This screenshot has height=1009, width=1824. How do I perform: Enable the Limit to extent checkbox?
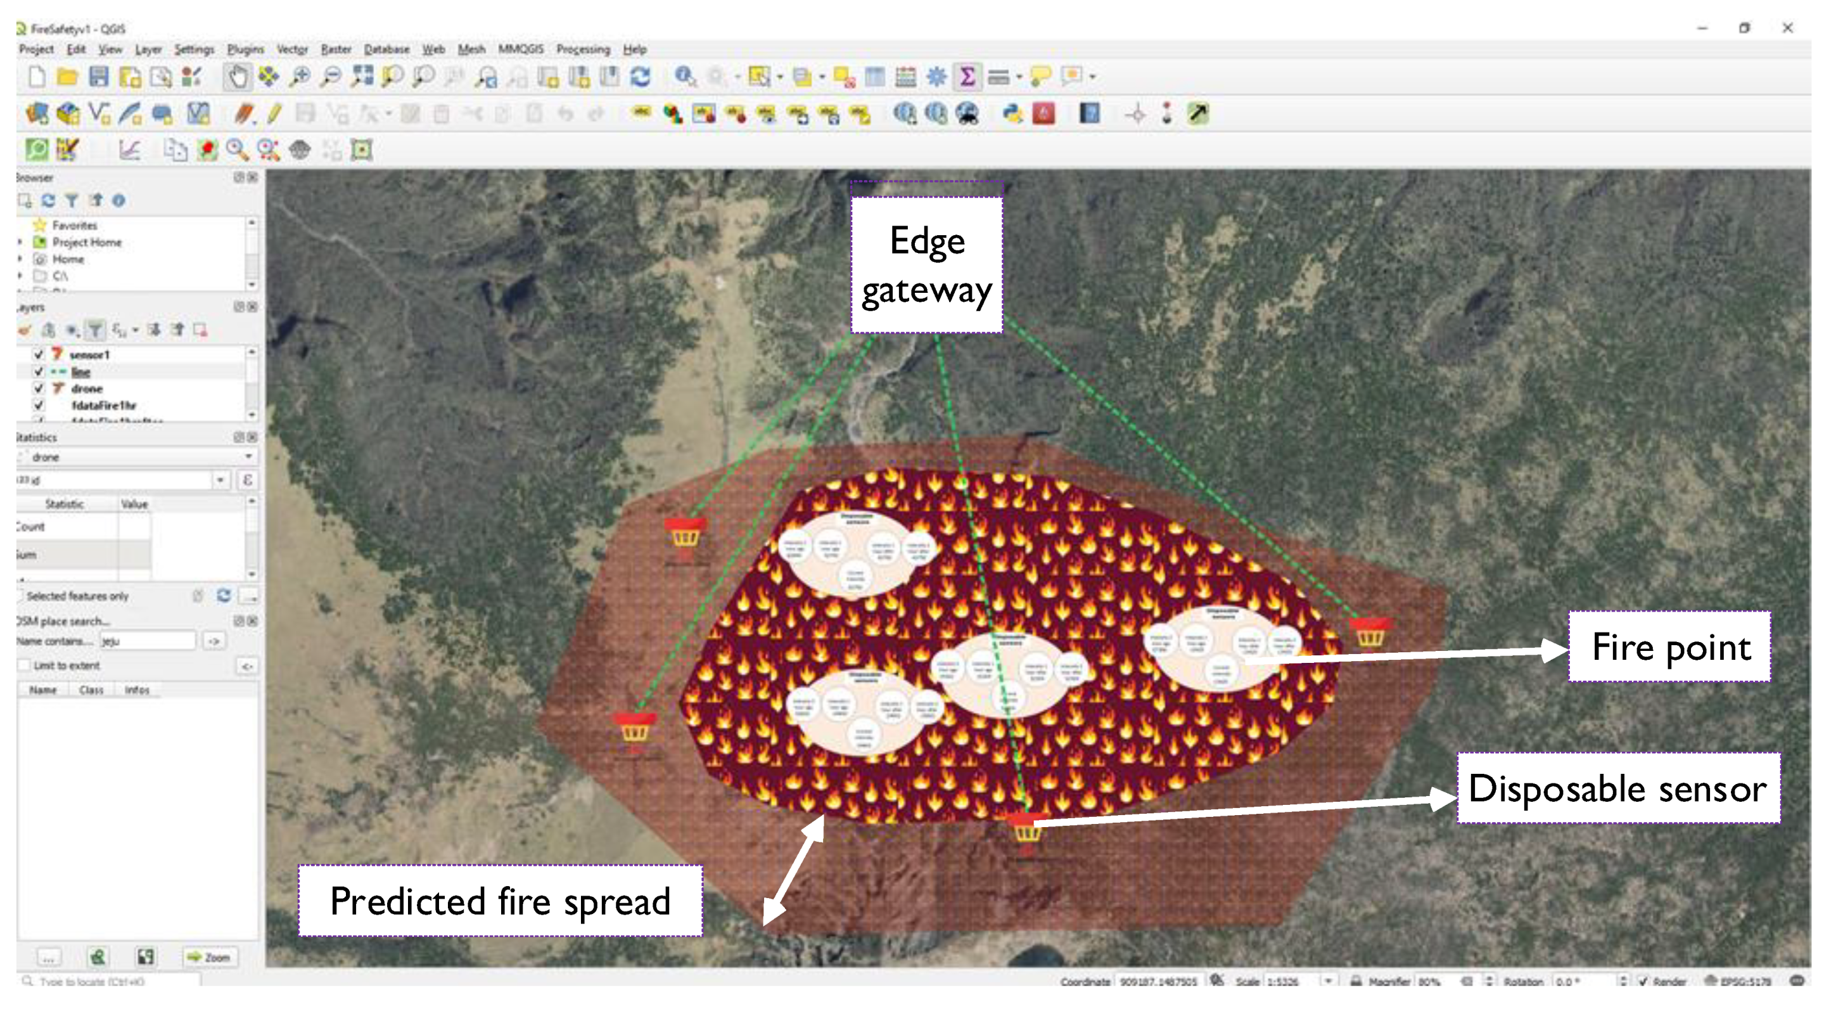25,665
